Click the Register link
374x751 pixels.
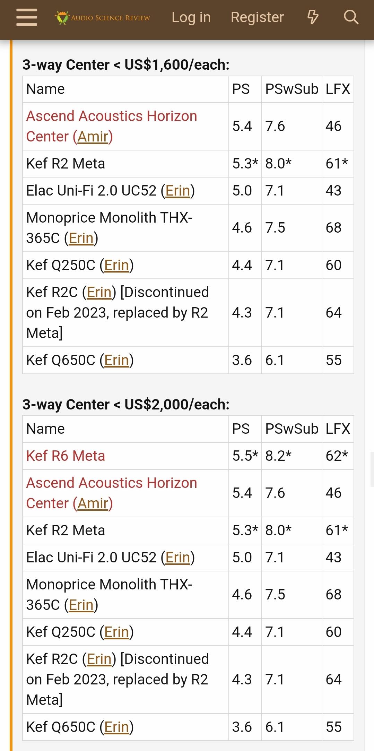click(x=257, y=17)
